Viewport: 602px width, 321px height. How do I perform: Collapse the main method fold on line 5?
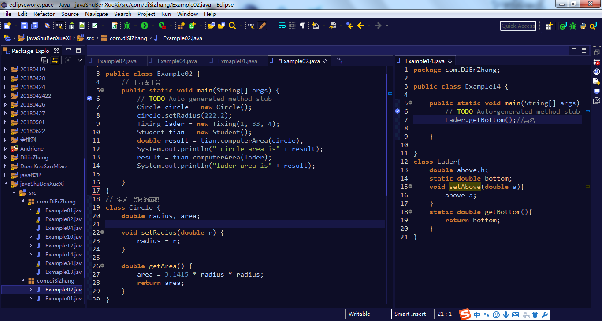coord(102,90)
